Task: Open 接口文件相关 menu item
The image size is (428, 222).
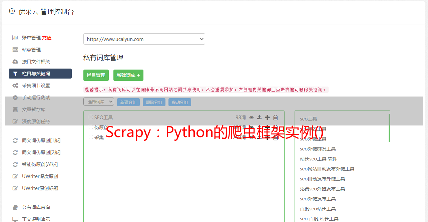Action: point(36,62)
